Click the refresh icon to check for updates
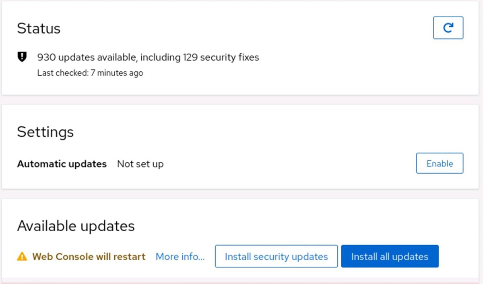483x284 pixels. coord(448,28)
